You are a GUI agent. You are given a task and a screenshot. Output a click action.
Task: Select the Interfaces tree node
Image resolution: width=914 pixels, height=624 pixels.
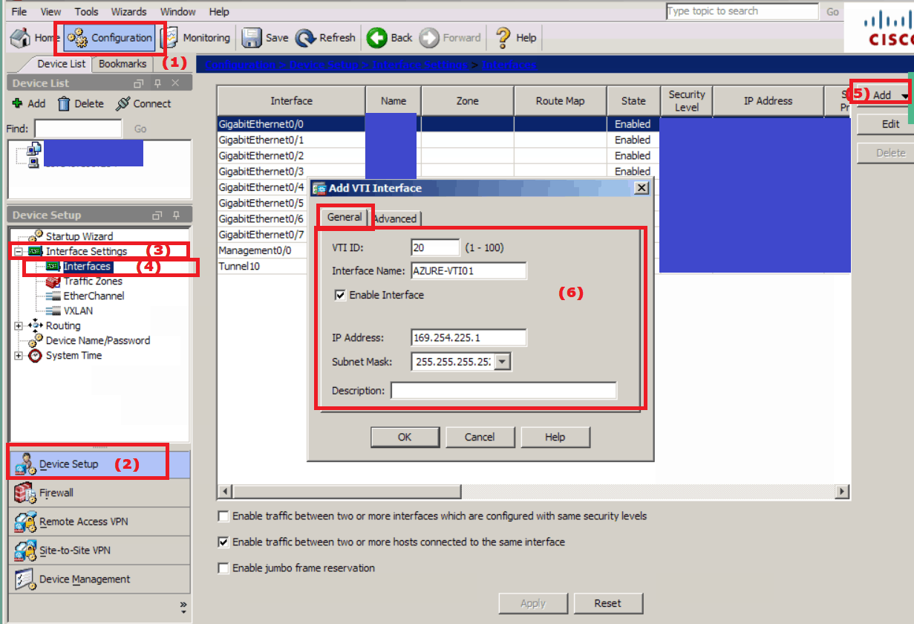click(87, 266)
